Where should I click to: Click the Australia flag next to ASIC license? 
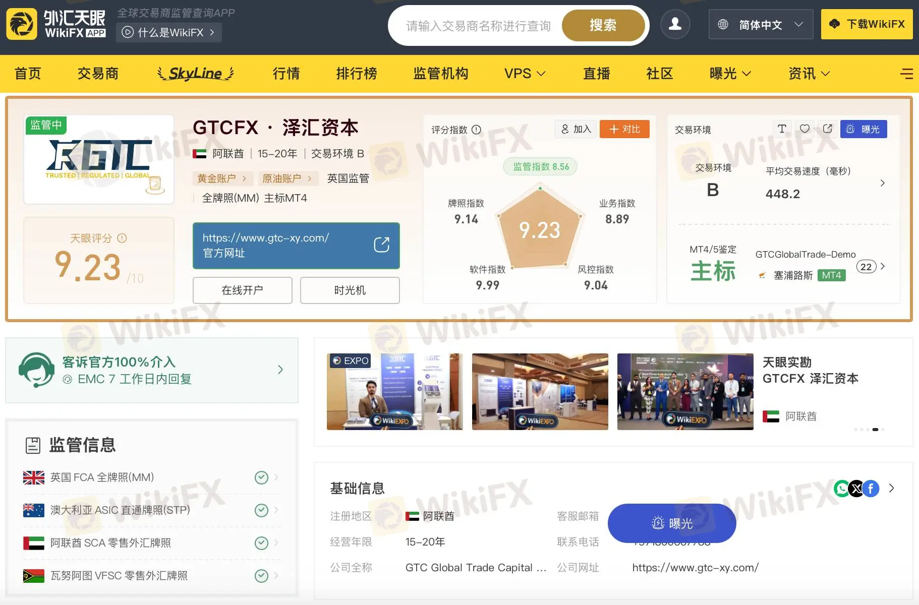34,510
